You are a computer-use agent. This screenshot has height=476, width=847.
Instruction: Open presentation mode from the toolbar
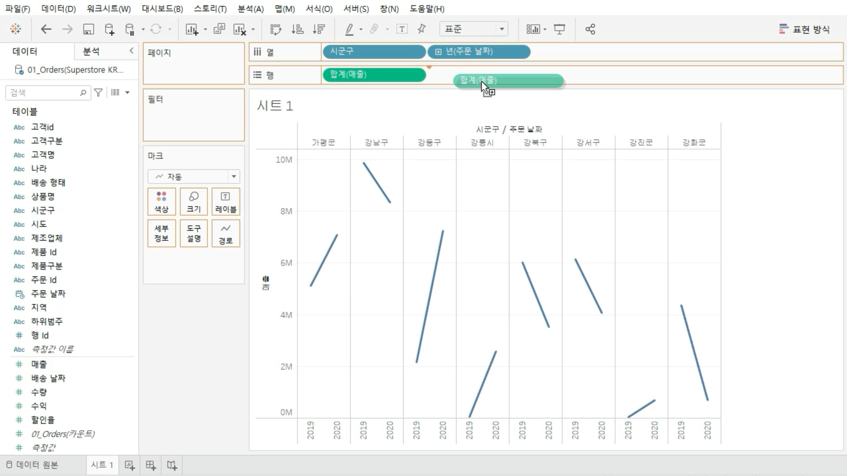(x=559, y=30)
